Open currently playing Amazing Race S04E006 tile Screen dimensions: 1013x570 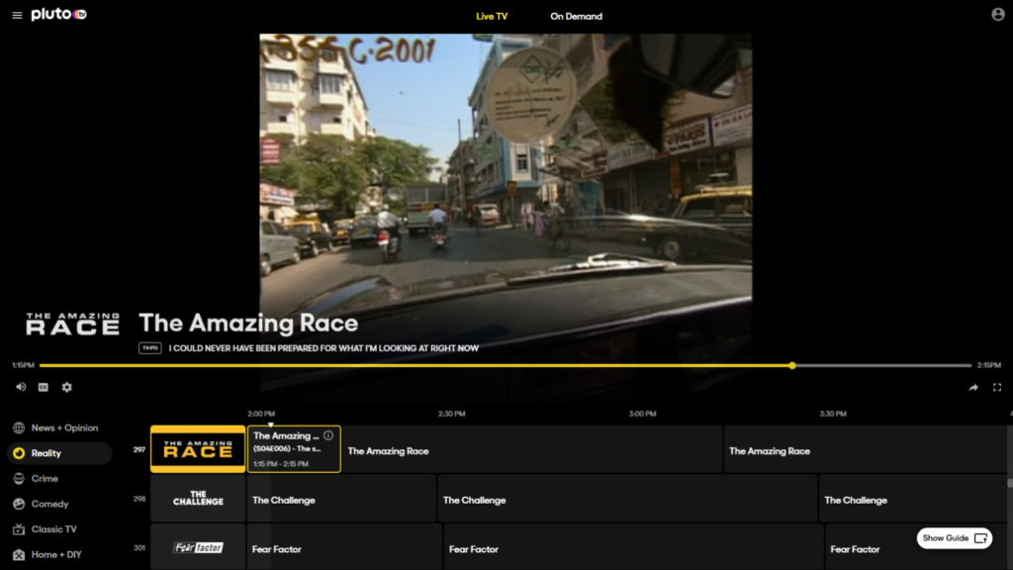(294, 449)
